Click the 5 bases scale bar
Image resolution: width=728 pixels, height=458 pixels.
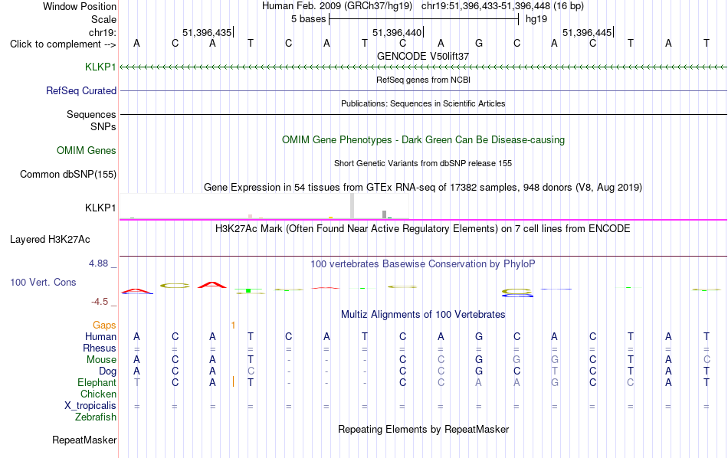coord(424,19)
